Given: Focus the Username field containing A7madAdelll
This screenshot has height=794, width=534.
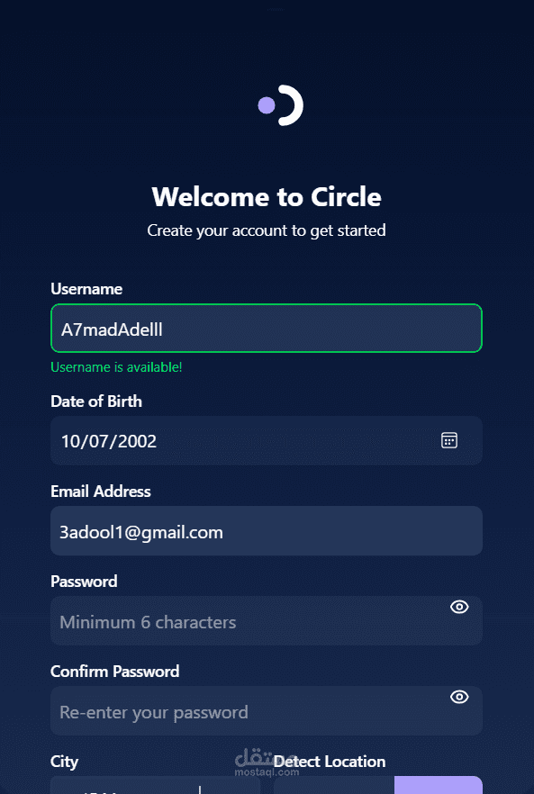Looking at the screenshot, I should tap(267, 328).
